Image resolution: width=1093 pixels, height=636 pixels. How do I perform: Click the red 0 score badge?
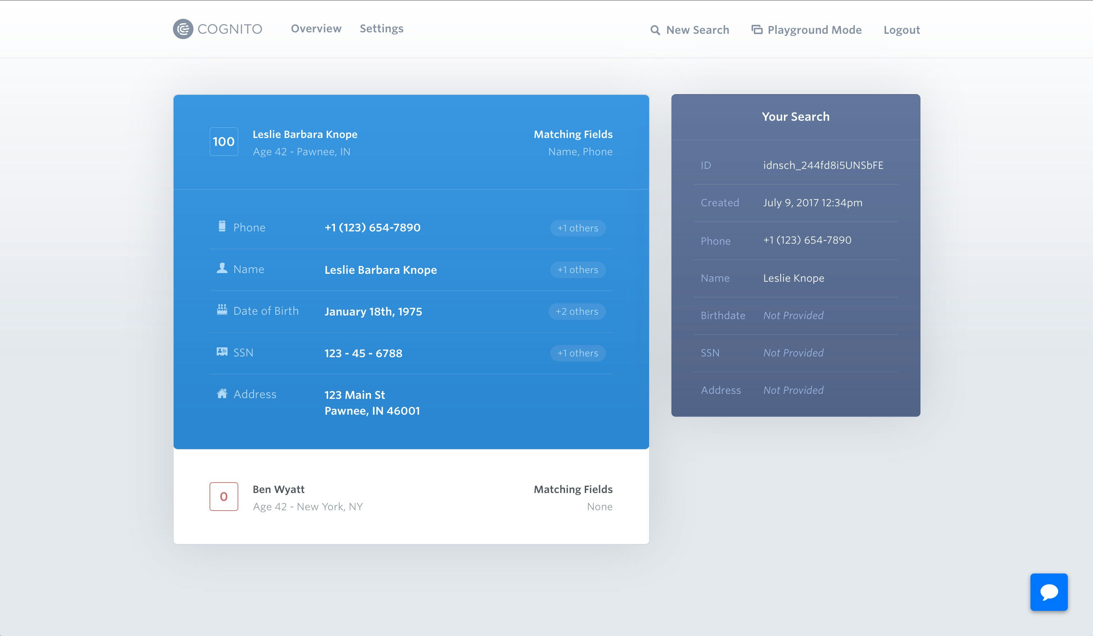(x=224, y=496)
